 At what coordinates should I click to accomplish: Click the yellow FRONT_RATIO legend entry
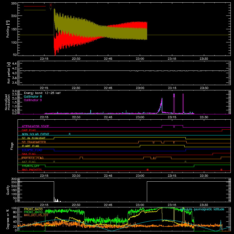[33, 209]
